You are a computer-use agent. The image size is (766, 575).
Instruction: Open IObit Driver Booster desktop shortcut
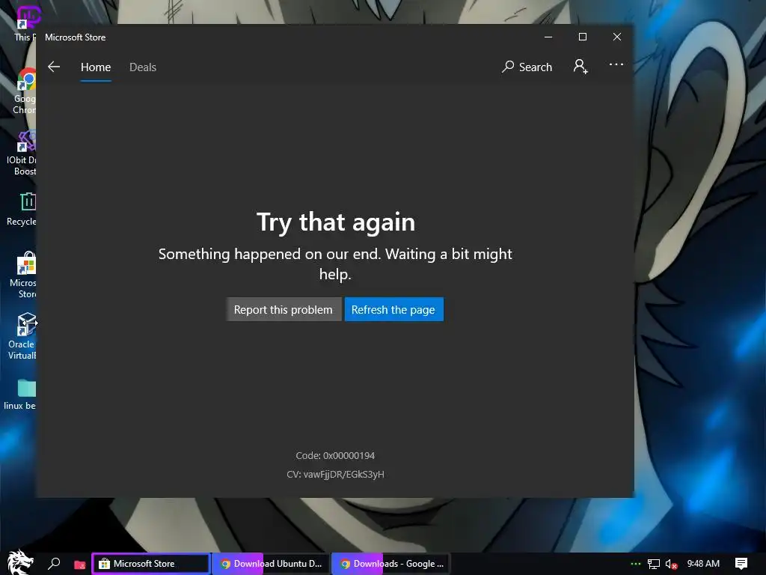click(22, 153)
